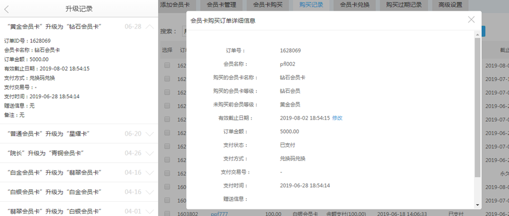Open the 会员卡管理 tab
509x216 pixels.
tap(221, 5)
